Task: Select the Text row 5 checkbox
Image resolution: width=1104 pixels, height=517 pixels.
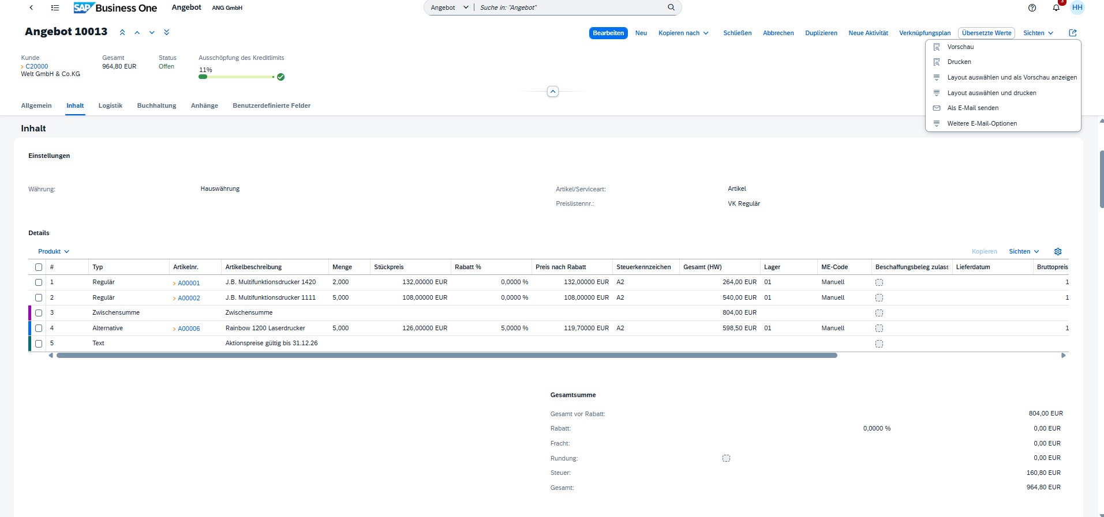Action: click(x=39, y=344)
